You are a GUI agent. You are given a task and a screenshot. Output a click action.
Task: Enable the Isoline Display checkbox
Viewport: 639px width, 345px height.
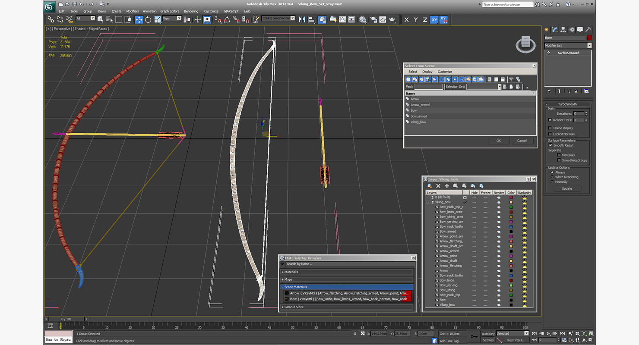click(550, 128)
